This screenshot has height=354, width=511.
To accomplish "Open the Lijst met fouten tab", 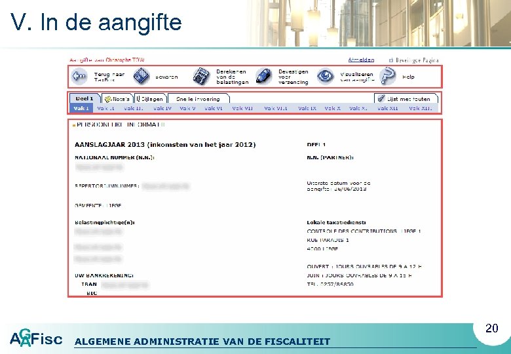I will (406, 98).
